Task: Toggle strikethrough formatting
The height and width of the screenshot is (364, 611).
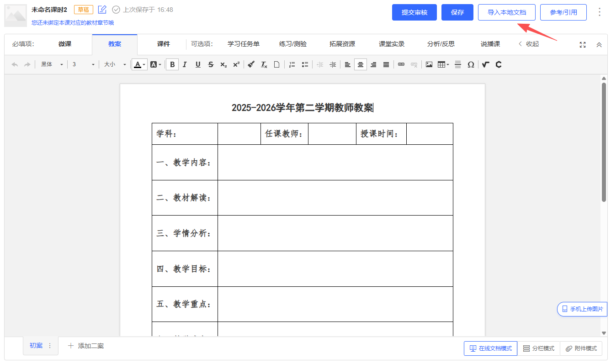Action: 211,65
